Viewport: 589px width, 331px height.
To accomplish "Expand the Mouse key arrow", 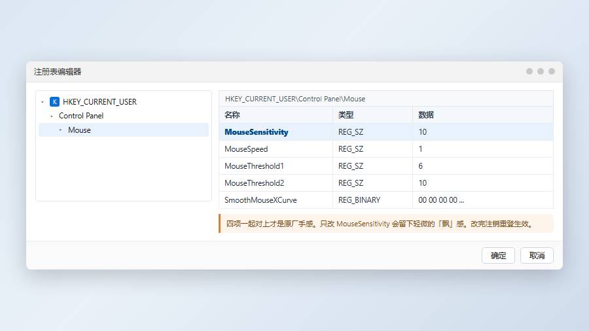I will tap(61, 130).
